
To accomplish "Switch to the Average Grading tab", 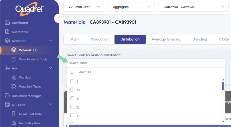I will click(x=166, y=39).
